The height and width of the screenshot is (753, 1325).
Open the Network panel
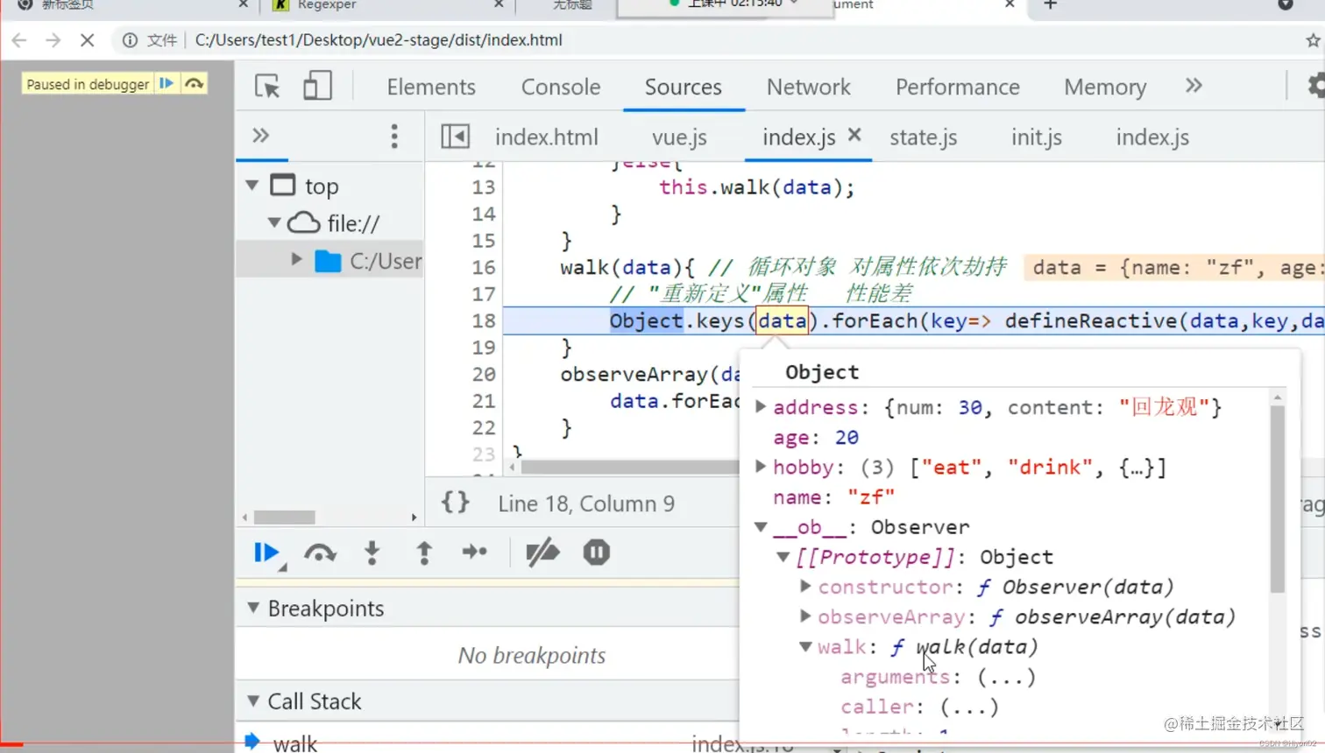[809, 87]
